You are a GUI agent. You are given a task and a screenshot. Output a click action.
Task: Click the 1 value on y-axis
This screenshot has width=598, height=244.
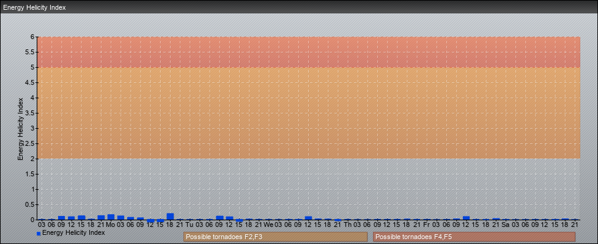coord(33,189)
